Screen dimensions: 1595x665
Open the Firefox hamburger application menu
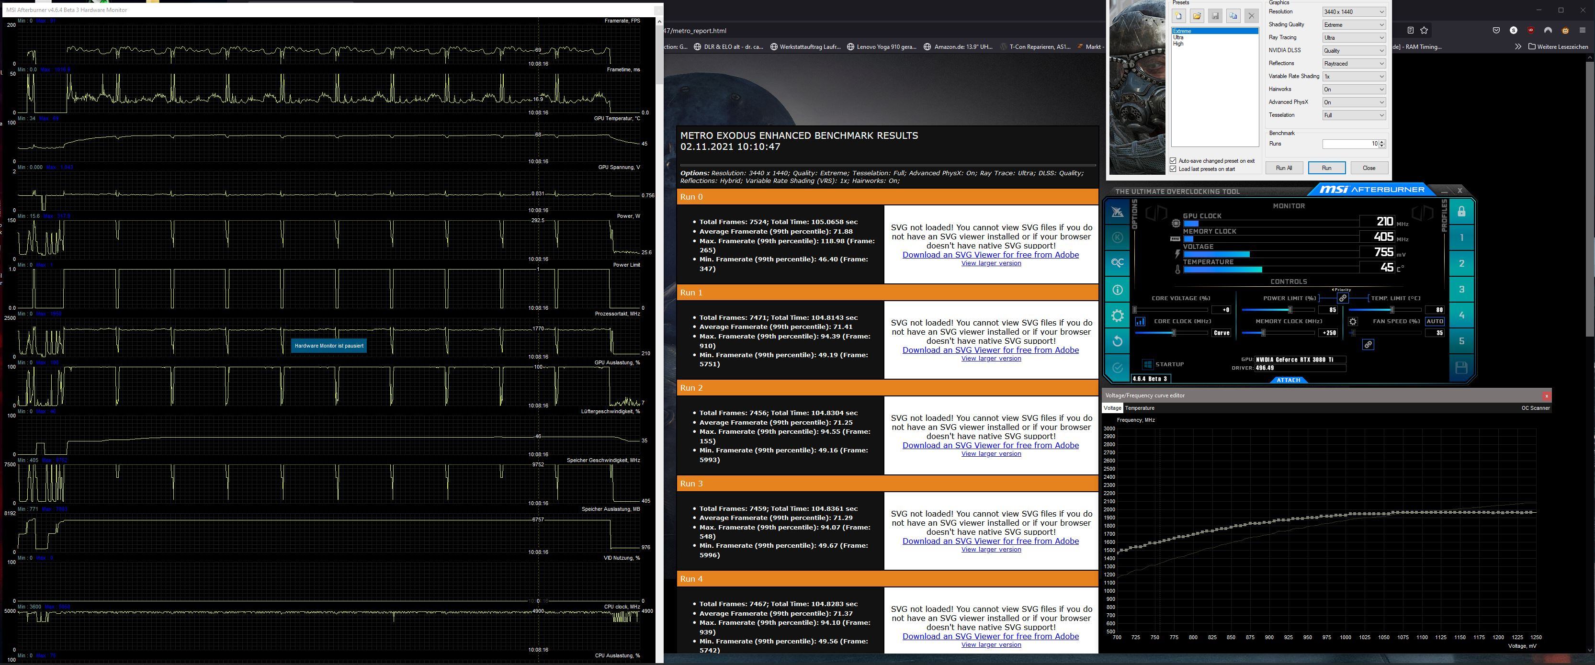click(1583, 30)
